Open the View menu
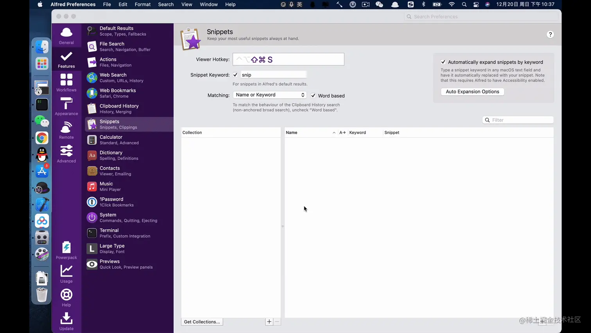This screenshot has height=333, width=591. coord(187,4)
